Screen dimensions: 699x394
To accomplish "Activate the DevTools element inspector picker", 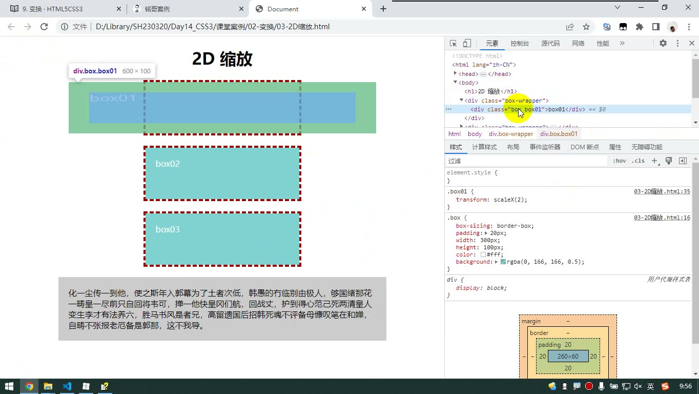I will 453,44.
